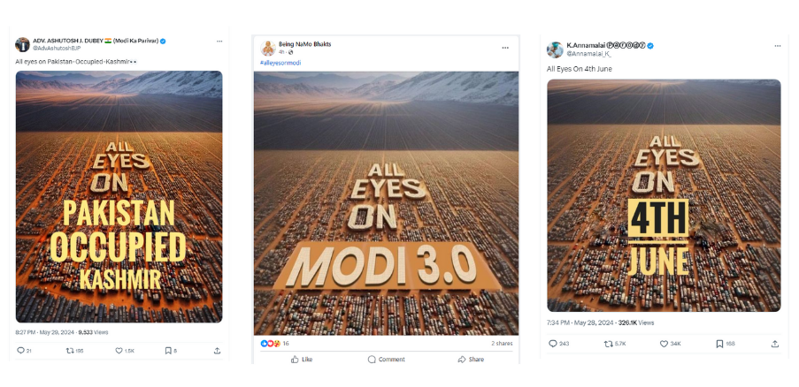799x387 pixels.
Task: Reply to Annamalai's 4th June tweet
Action: (553, 344)
